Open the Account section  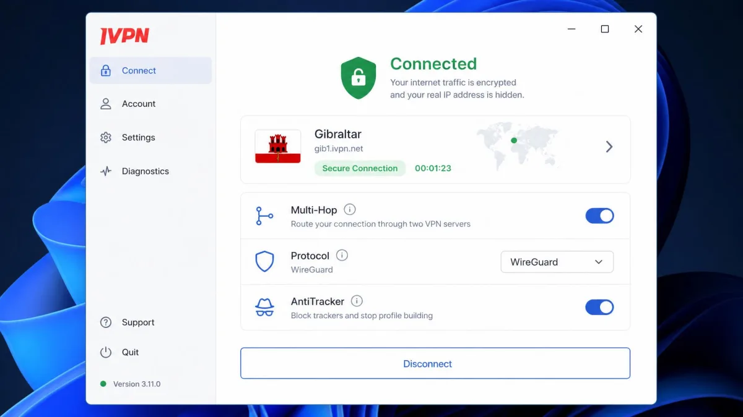click(x=150, y=104)
